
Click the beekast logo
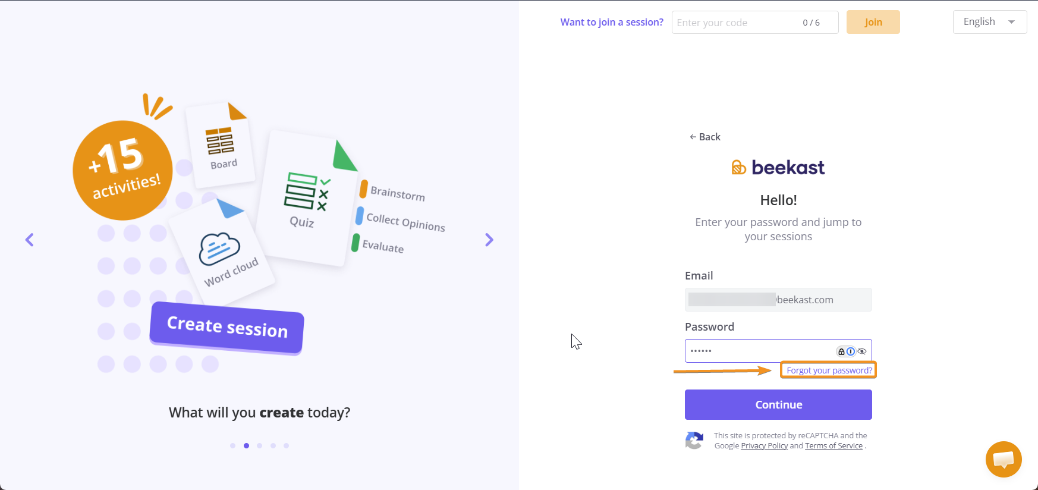pos(778,168)
